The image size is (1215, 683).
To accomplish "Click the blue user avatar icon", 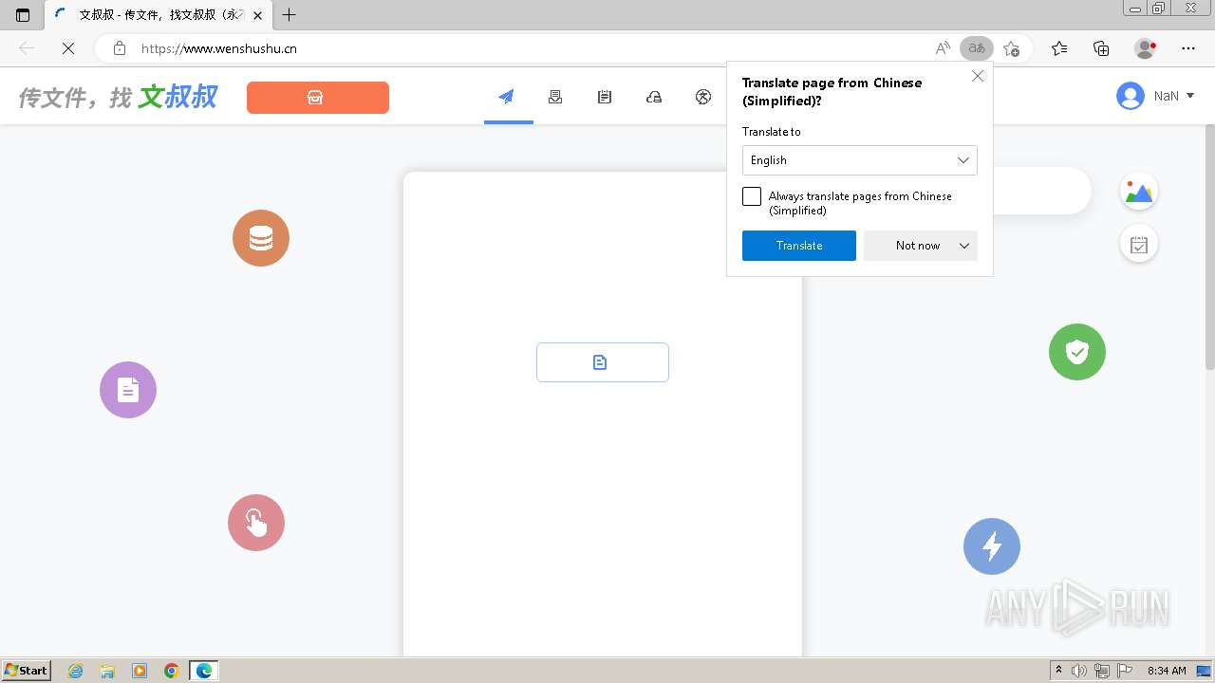I will [x=1131, y=96].
